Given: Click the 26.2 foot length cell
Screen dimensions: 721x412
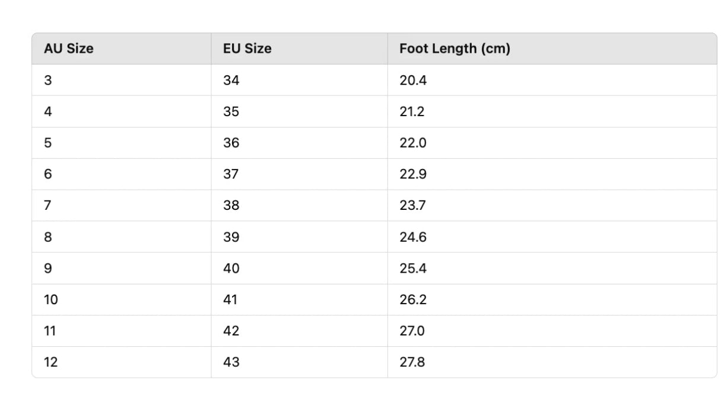Looking at the screenshot, I should click(552, 300).
